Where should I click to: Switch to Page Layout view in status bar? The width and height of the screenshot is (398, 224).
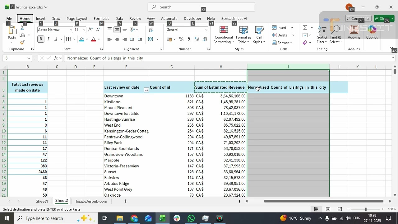click(x=328, y=209)
